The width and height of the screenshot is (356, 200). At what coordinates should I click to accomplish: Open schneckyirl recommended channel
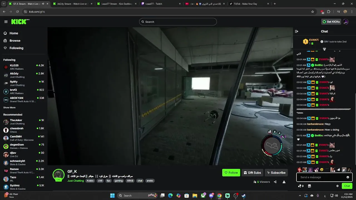[x=24, y=162]
